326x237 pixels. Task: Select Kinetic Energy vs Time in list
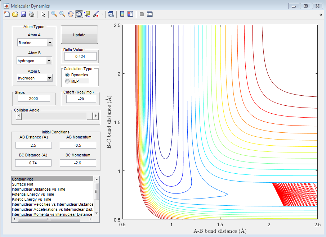(x=31, y=199)
